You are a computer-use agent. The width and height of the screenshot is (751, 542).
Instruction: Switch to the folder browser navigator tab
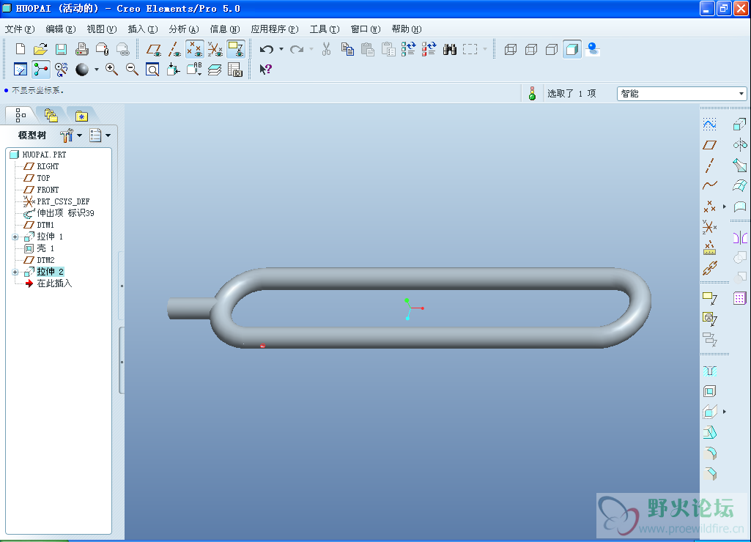(x=51, y=116)
